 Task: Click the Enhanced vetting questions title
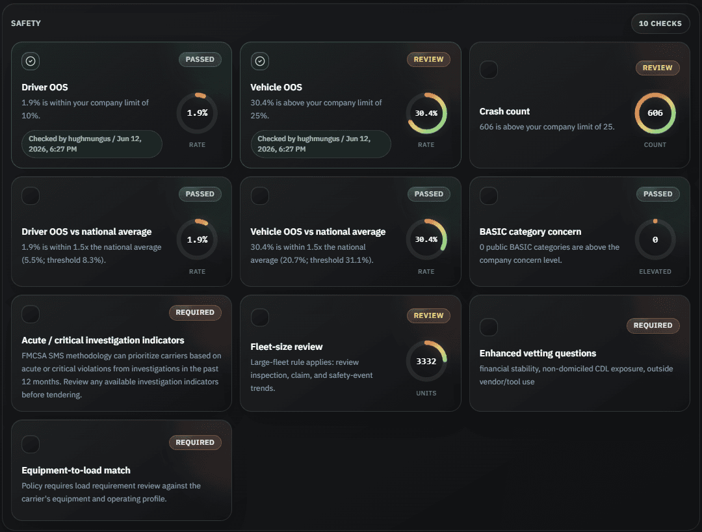[538, 353]
